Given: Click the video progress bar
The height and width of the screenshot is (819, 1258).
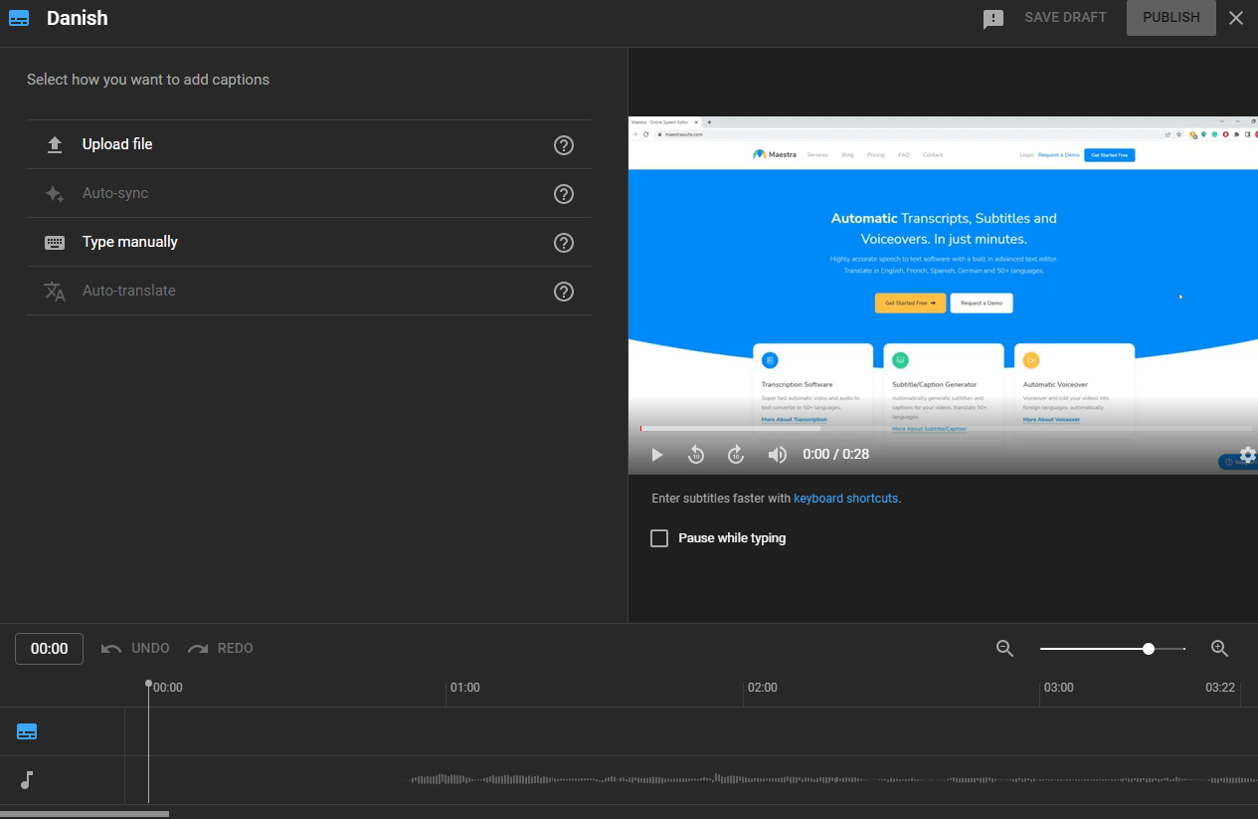Looking at the screenshot, I should pos(946,429).
